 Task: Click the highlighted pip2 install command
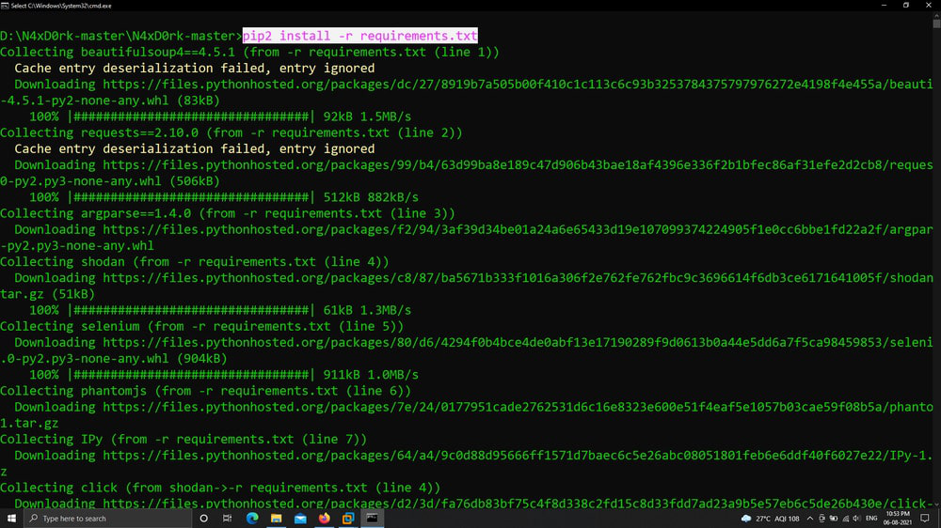pyautogui.click(x=360, y=36)
